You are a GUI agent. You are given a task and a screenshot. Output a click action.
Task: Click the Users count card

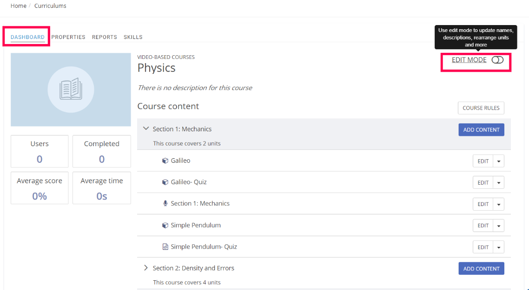click(40, 151)
